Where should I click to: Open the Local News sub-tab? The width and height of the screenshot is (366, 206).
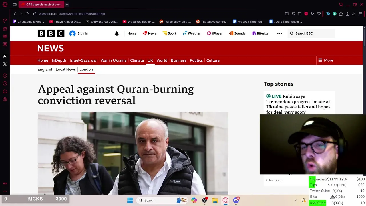tap(66, 69)
